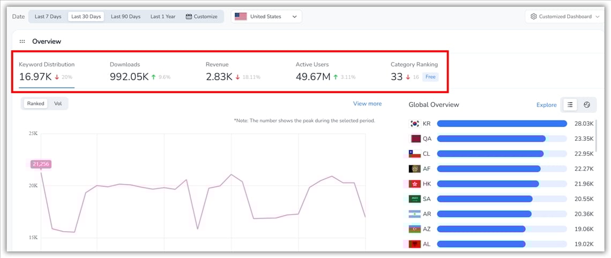Image resolution: width=611 pixels, height=258 pixels.
Task: Click the South Korea flag icon
Action: 415,124
